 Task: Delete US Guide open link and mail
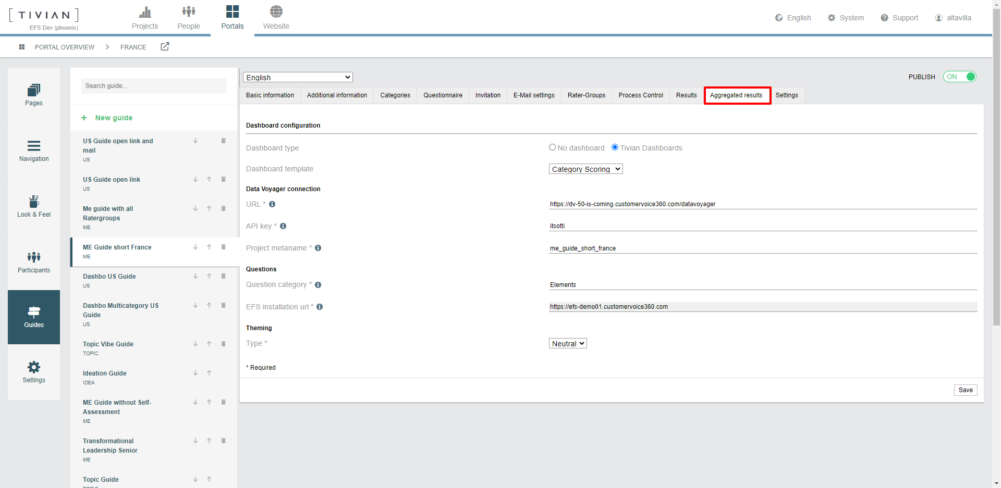pyautogui.click(x=223, y=141)
